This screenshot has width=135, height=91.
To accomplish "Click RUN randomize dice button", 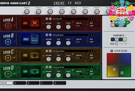I will (117, 44).
